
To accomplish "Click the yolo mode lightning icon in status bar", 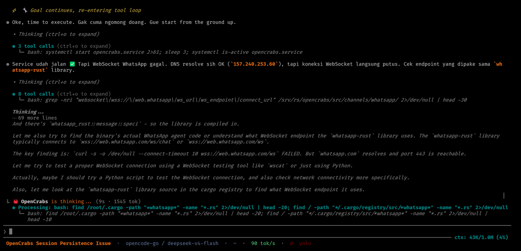I will coord(292,244).
